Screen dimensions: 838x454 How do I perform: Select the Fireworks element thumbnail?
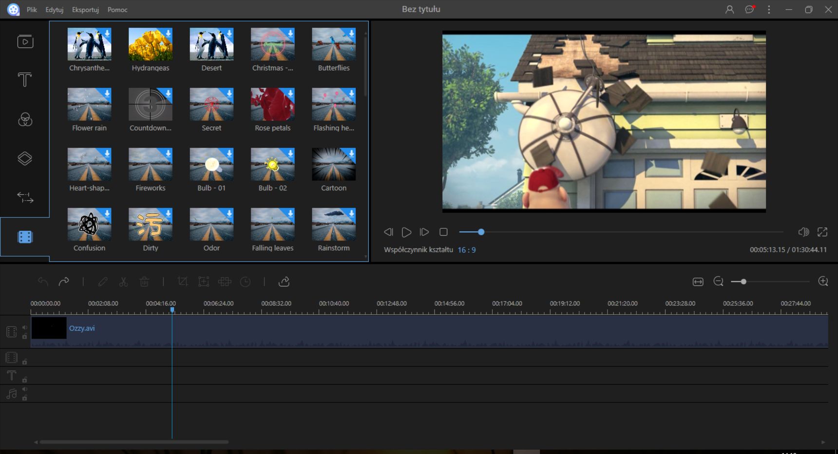point(151,164)
